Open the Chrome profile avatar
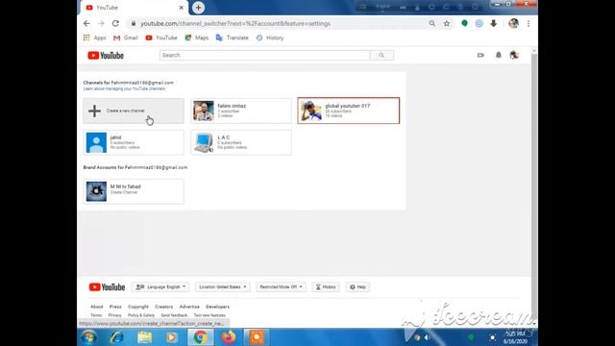This screenshot has width=615, height=346. click(x=513, y=23)
